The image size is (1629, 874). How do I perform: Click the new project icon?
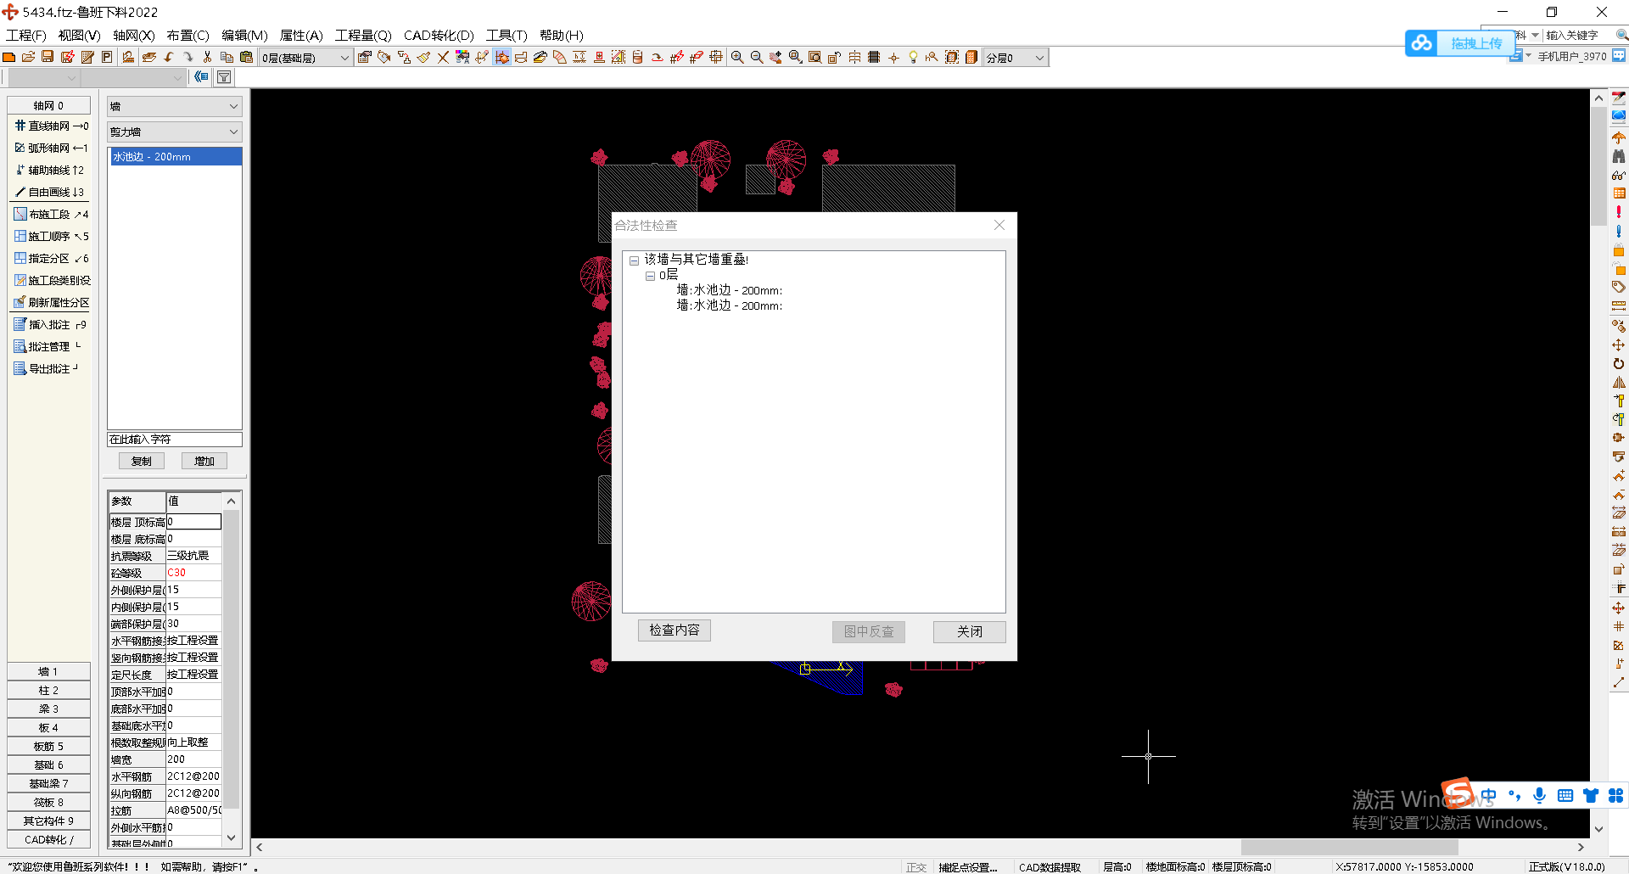pos(8,57)
